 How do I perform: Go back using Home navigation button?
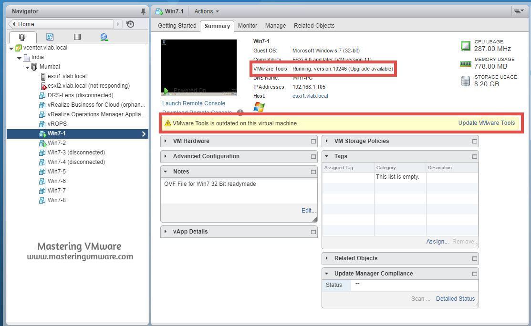[61, 24]
